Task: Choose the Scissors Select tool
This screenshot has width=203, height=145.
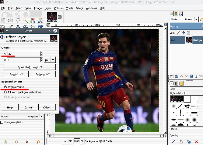Action: [40, 20]
